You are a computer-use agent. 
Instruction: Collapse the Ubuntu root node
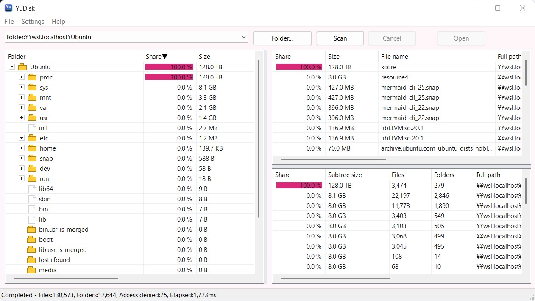(12, 67)
